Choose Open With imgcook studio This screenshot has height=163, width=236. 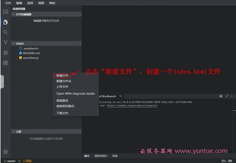(x=75, y=94)
